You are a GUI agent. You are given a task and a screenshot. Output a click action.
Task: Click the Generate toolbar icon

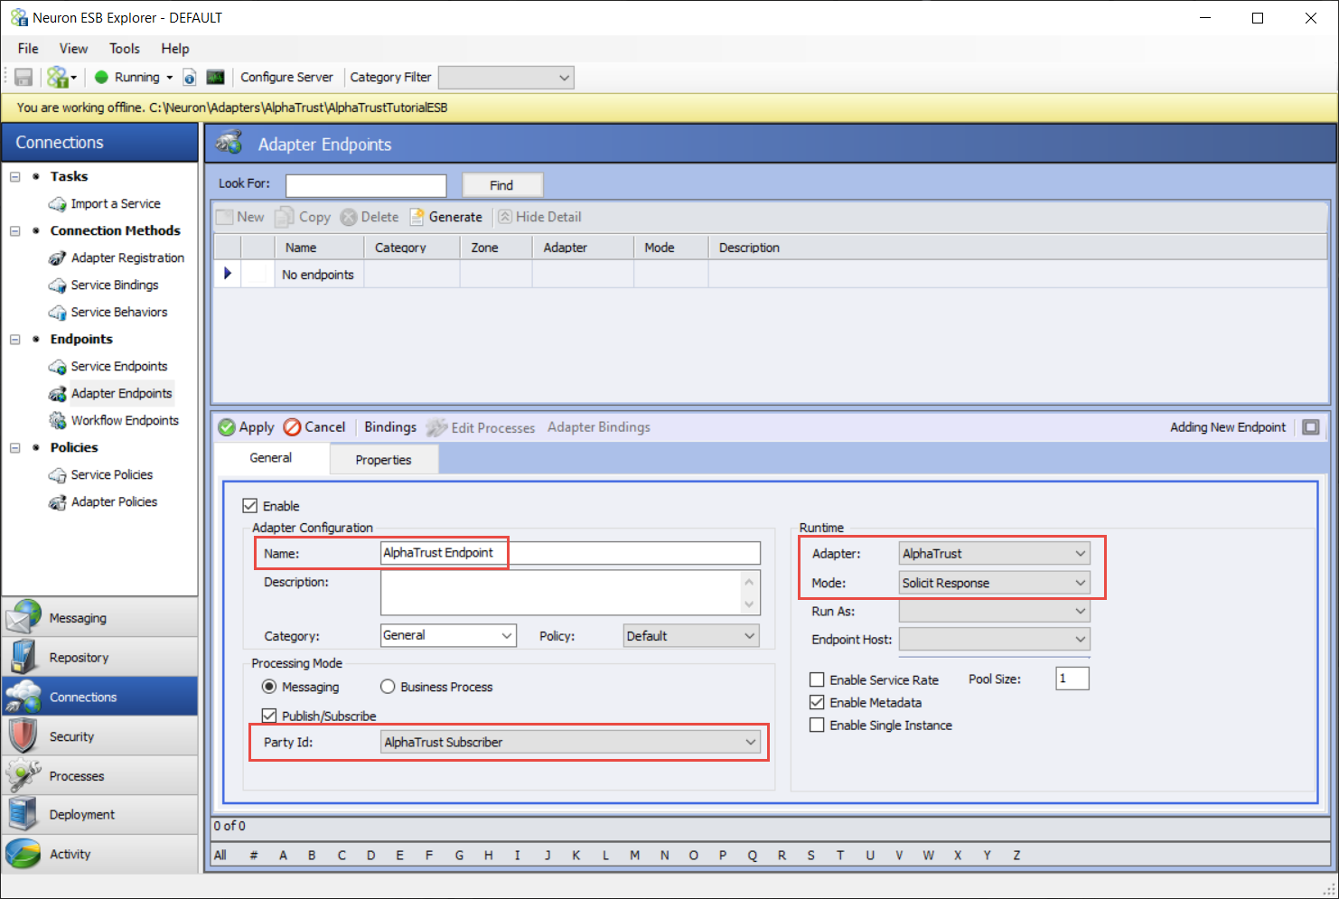coord(417,217)
